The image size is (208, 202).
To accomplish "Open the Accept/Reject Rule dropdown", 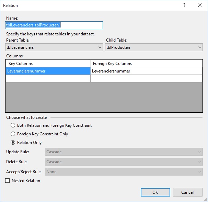I will (x=124, y=171).
